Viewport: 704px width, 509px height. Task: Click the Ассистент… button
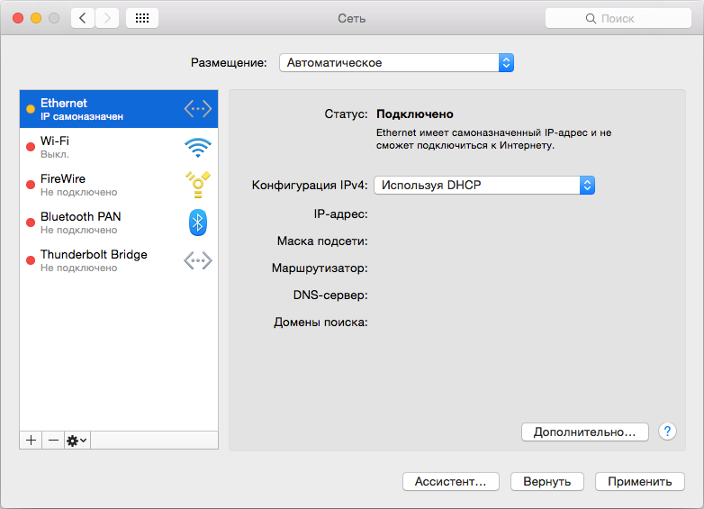[x=451, y=482]
